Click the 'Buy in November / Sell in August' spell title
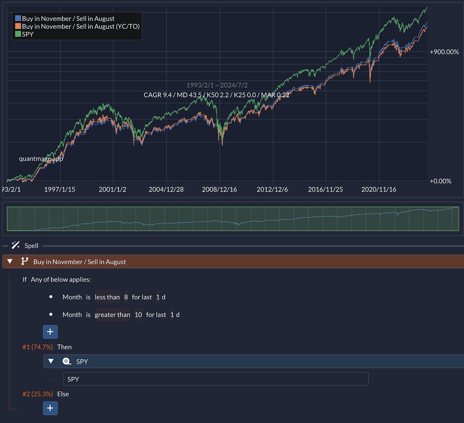Viewport: 464px width, 423px height. (80, 262)
